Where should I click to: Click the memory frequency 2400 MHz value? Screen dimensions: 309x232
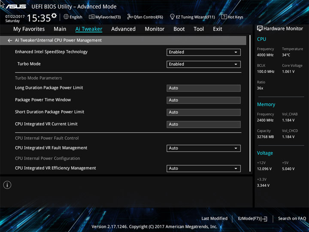265,120
